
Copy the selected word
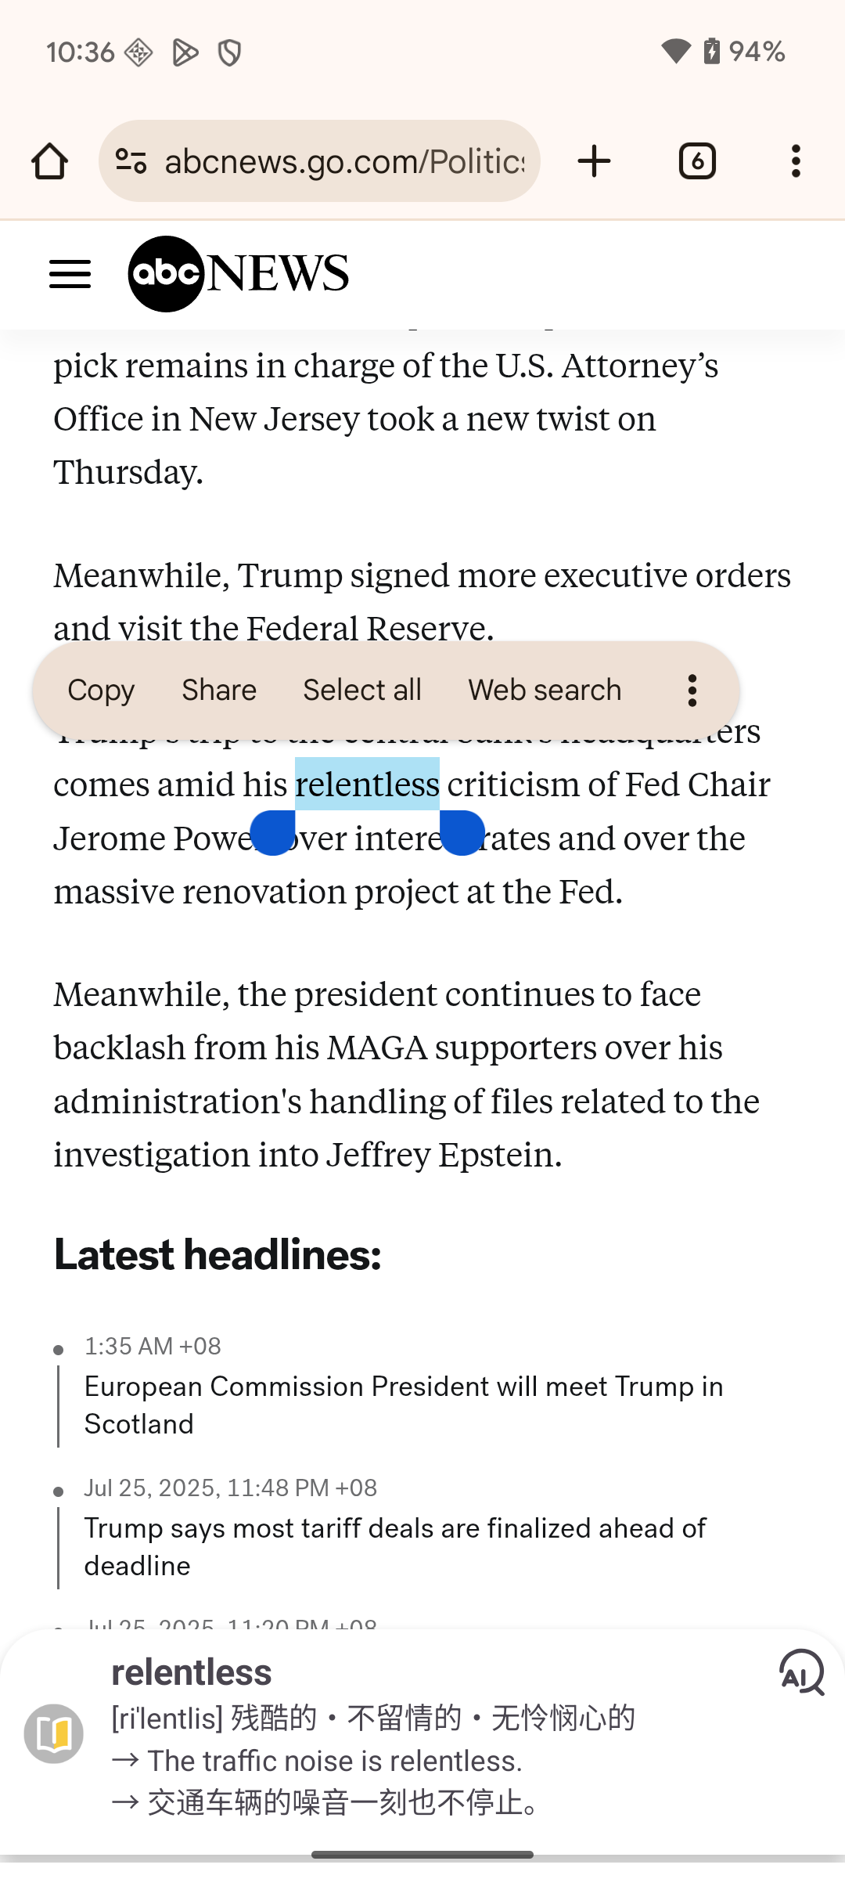pyautogui.click(x=101, y=690)
